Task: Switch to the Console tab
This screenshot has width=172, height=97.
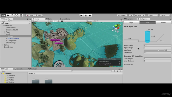Action: (x=19, y=69)
